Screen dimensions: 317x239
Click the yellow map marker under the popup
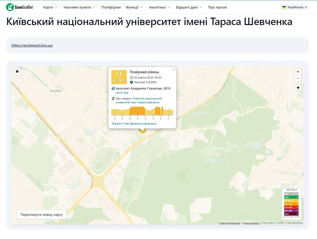[143, 131]
